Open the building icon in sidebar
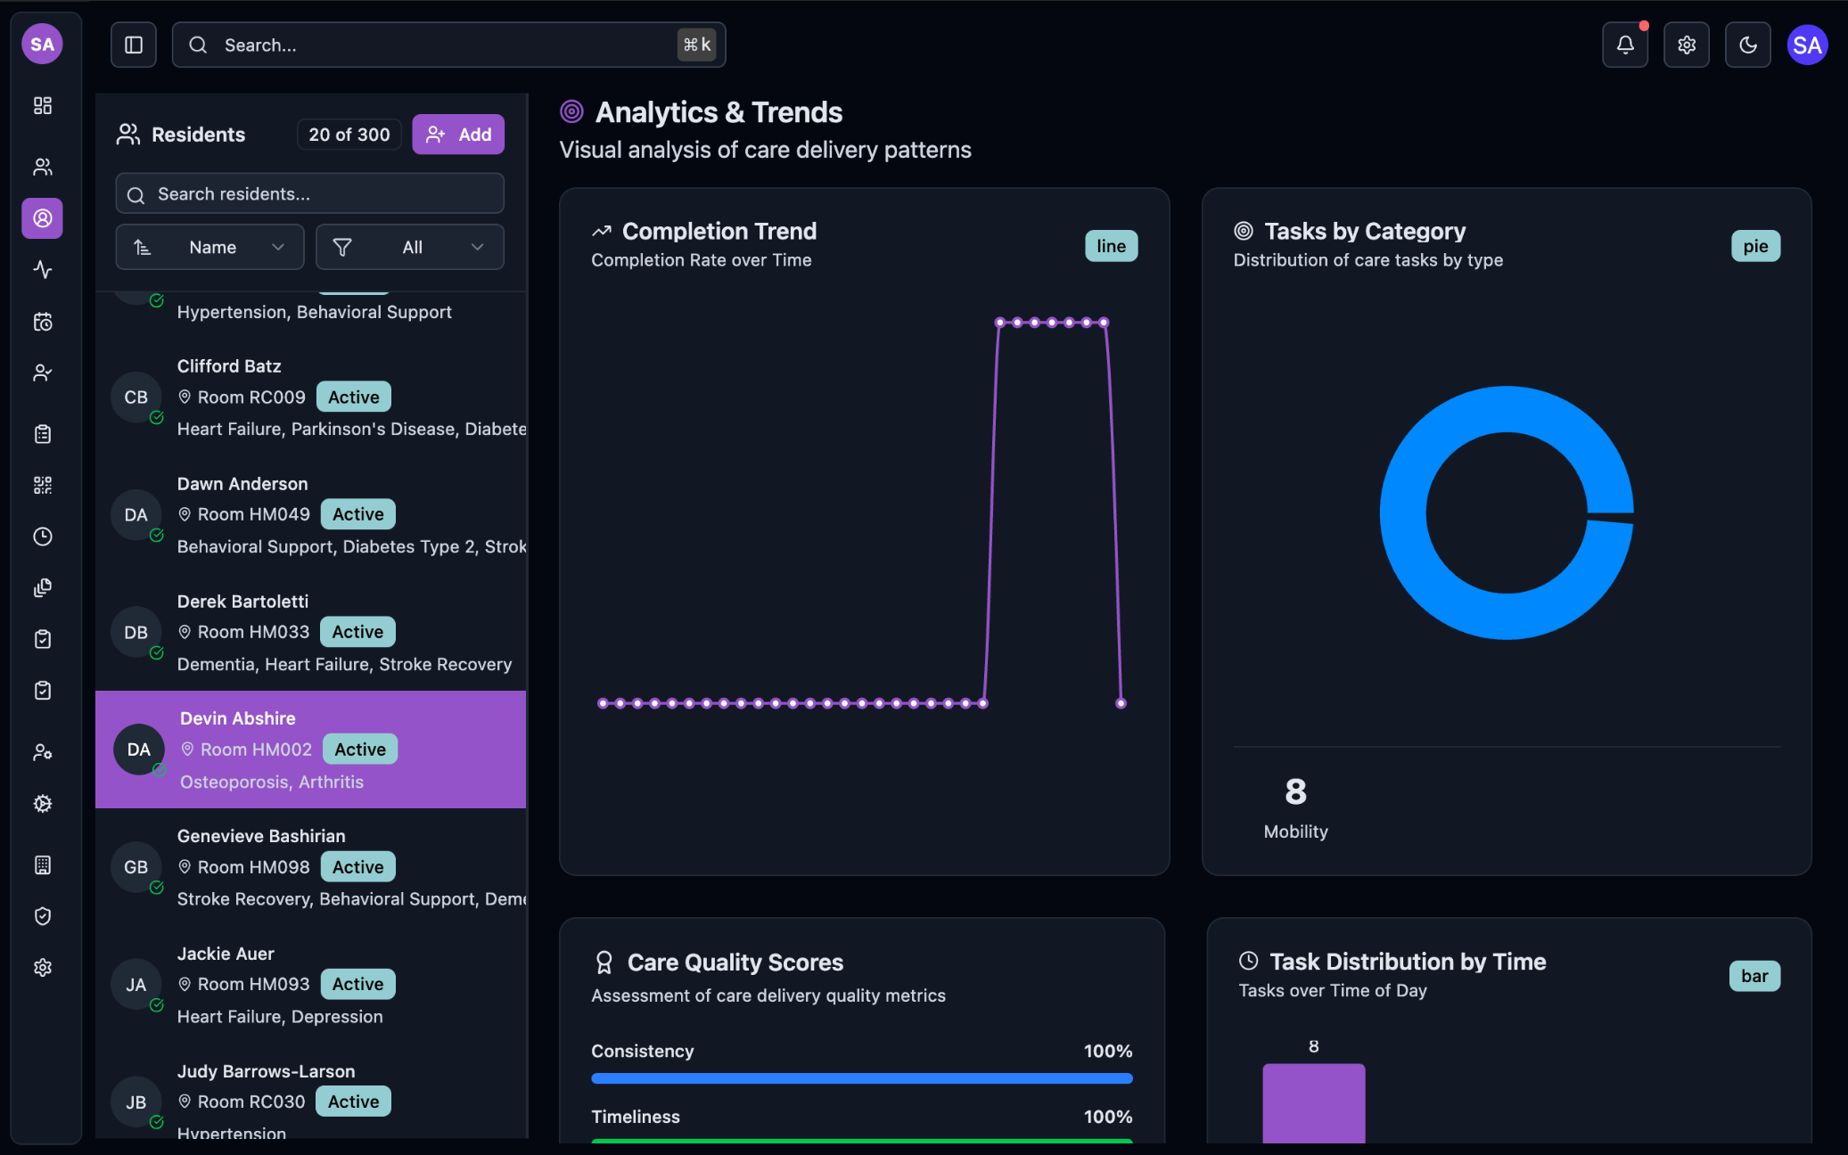This screenshot has height=1155, width=1848. click(42, 864)
